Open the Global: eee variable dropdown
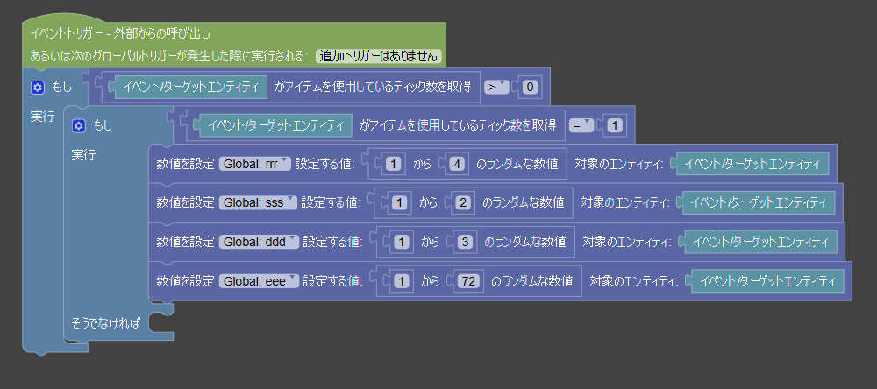 [x=259, y=281]
